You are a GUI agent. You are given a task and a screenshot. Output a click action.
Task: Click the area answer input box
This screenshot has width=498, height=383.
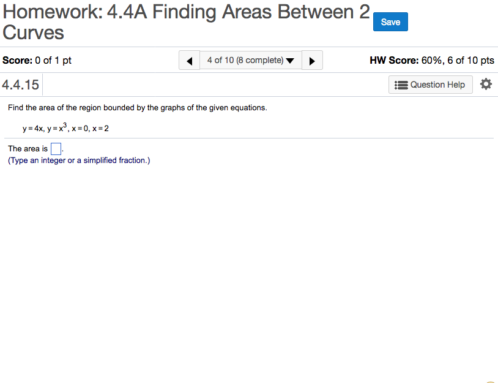(x=56, y=149)
